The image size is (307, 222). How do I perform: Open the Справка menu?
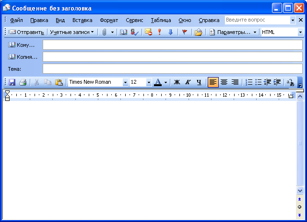tap(209, 20)
